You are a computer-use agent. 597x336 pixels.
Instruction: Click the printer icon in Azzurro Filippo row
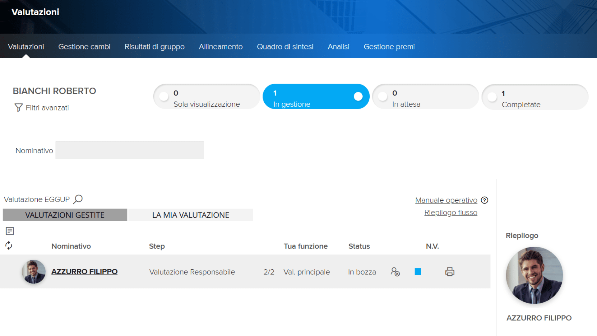click(450, 272)
